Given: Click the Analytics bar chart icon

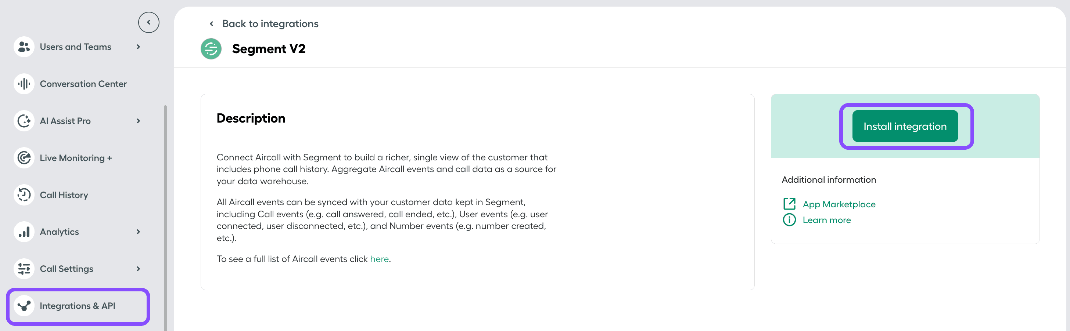Looking at the screenshot, I should click(24, 232).
